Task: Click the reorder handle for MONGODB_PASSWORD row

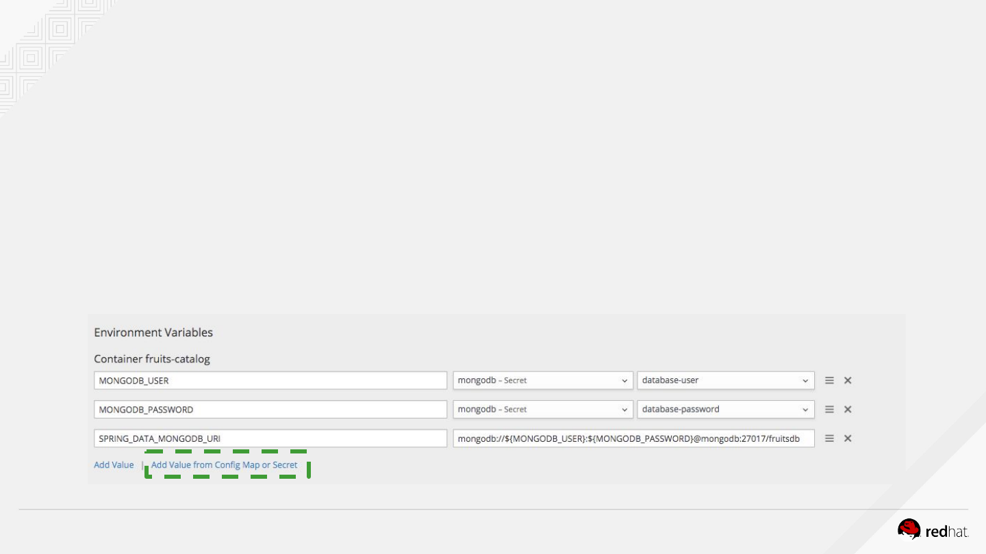Action: tap(829, 409)
